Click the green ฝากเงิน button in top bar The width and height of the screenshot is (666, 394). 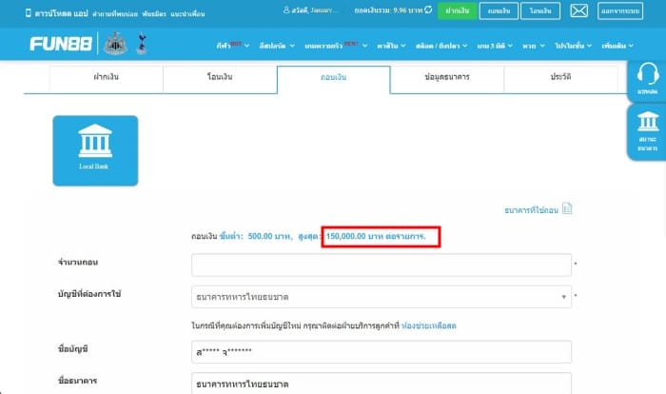click(x=457, y=10)
